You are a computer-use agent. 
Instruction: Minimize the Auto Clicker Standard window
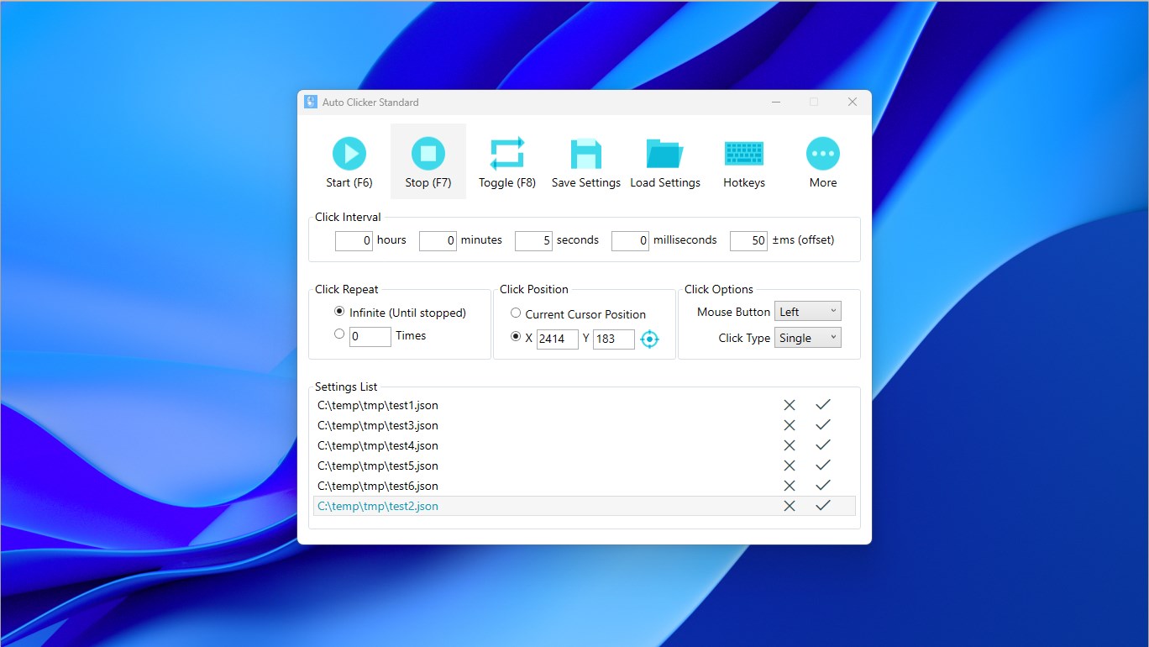click(776, 102)
